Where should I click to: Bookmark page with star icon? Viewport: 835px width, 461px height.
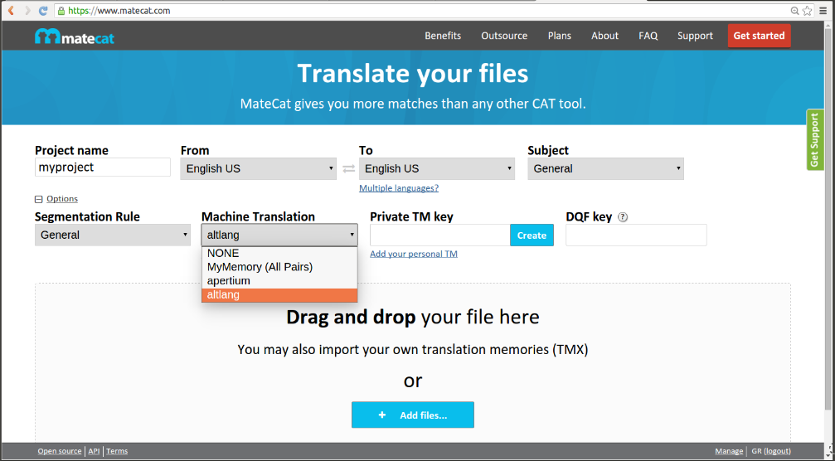pos(808,10)
